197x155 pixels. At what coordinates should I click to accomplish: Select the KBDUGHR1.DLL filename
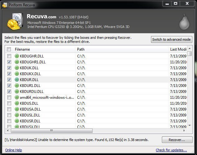tap(33, 62)
